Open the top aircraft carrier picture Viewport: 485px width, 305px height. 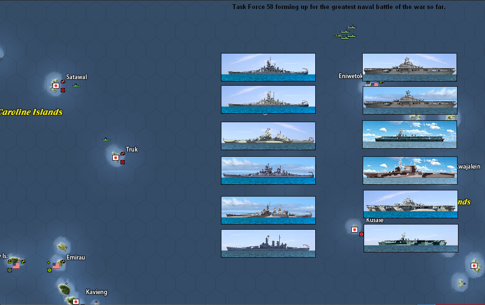click(x=409, y=67)
